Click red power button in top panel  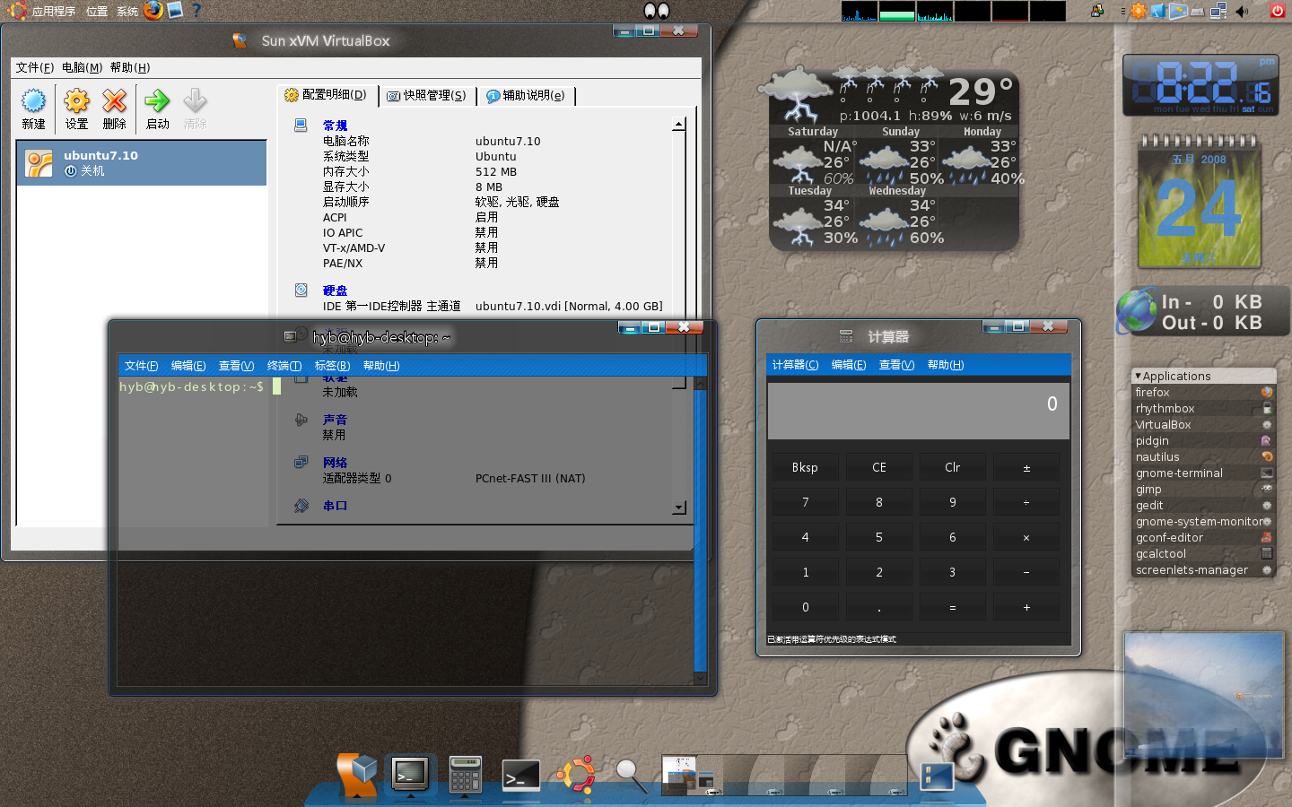1278,11
